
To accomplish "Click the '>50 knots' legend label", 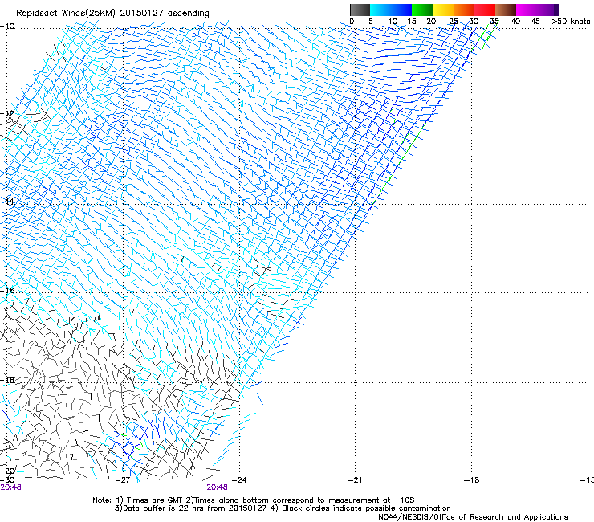I will (x=571, y=22).
